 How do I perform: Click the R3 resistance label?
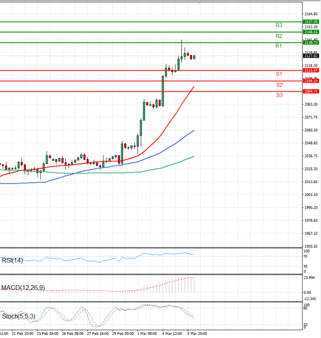coord(279,25)
